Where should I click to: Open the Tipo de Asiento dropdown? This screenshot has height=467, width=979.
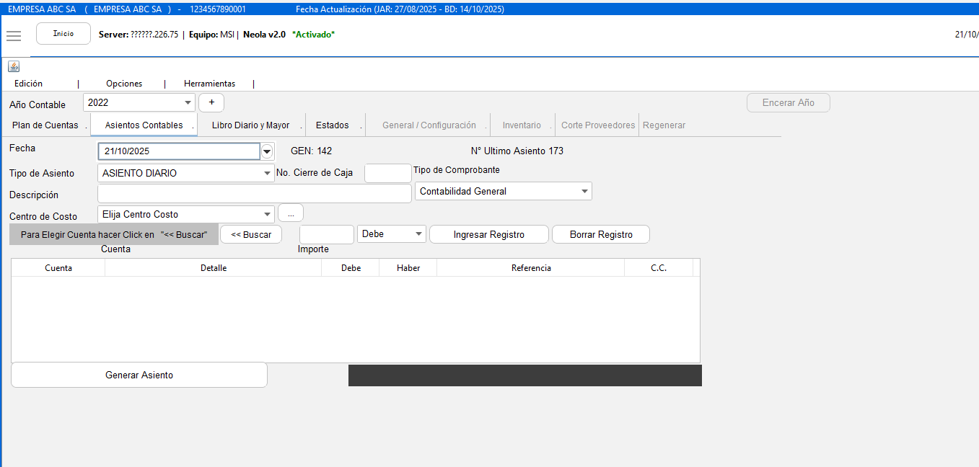(267, 173)
